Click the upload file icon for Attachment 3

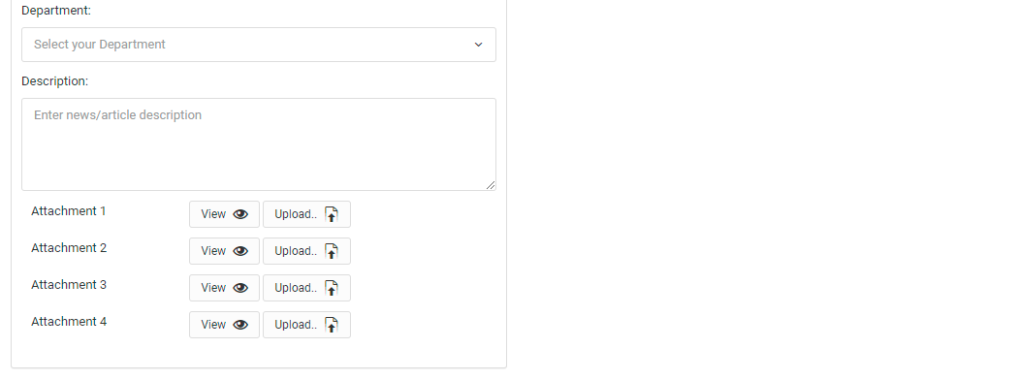(332, 289)
